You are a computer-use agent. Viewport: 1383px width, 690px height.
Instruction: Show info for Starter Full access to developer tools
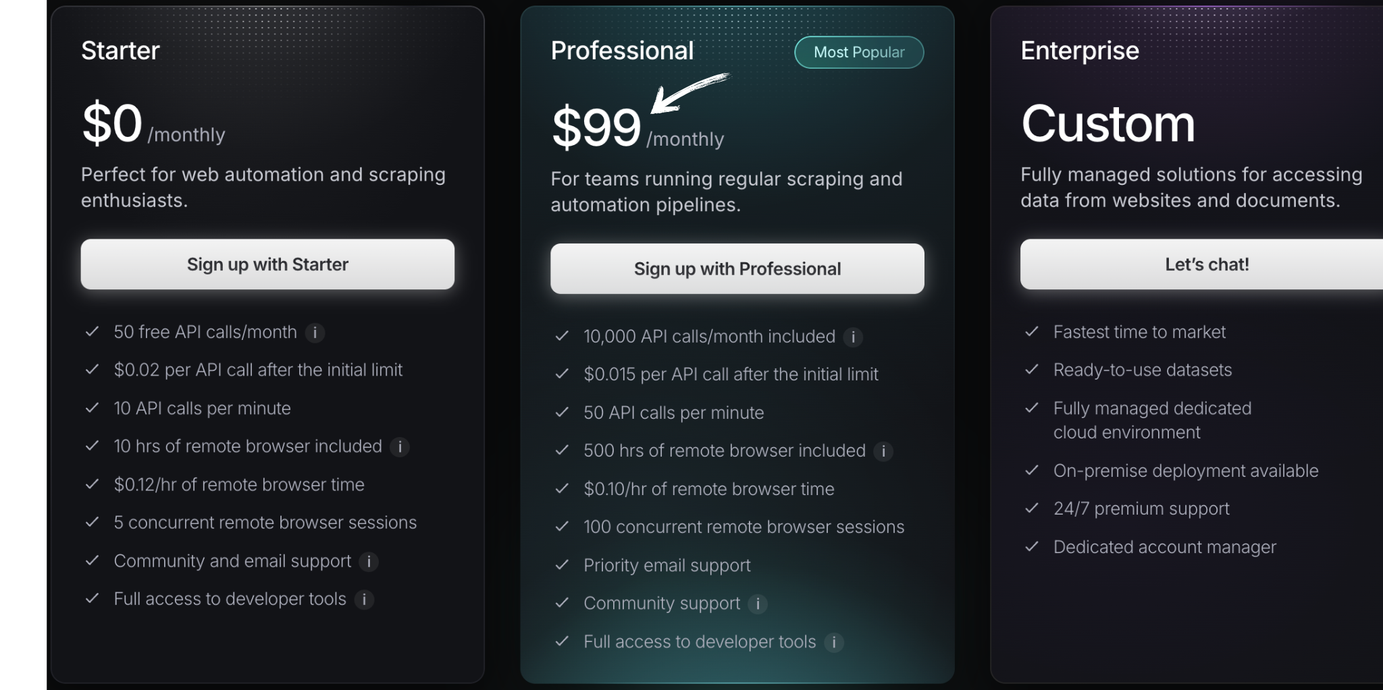pyautogui.click(x=364, y=599)
